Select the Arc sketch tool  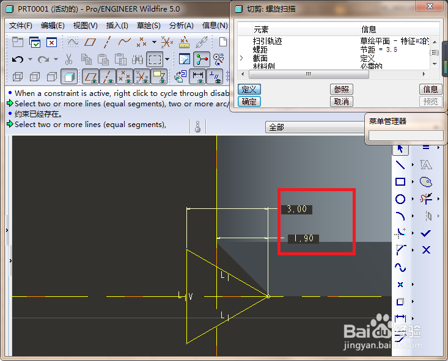tap(400, 216)
